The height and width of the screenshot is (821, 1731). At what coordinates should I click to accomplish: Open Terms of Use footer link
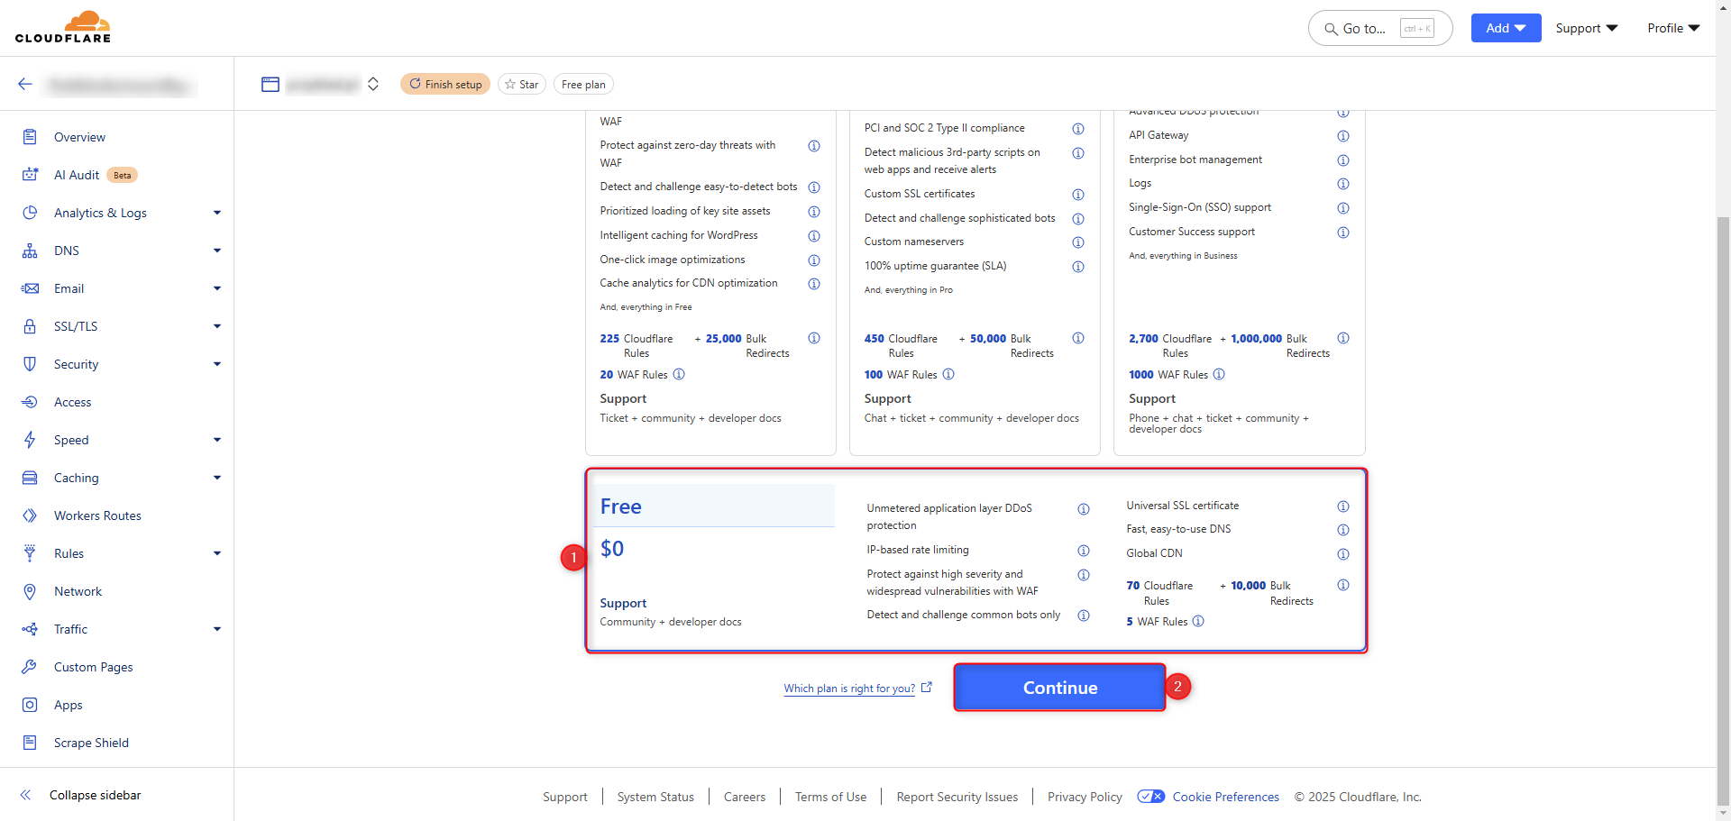830,797
